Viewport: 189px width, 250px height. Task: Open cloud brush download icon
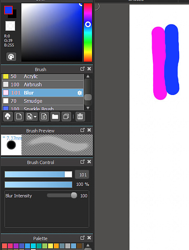click(8, 116)
